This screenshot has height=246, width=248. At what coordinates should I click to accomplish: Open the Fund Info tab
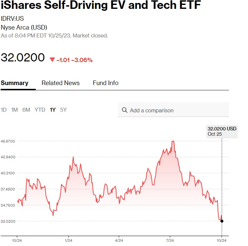click(105, 83)
